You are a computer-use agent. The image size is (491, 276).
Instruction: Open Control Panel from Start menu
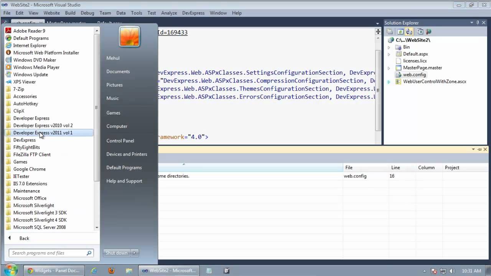(x=120, y=141)
